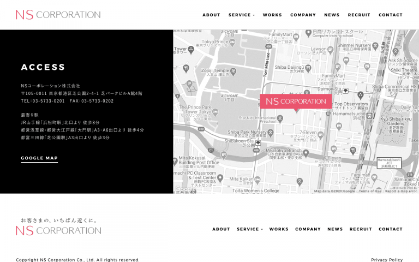Go to WORKS in the top menu
Viewport: 419px width, 262px height.
tap(272, 15)
